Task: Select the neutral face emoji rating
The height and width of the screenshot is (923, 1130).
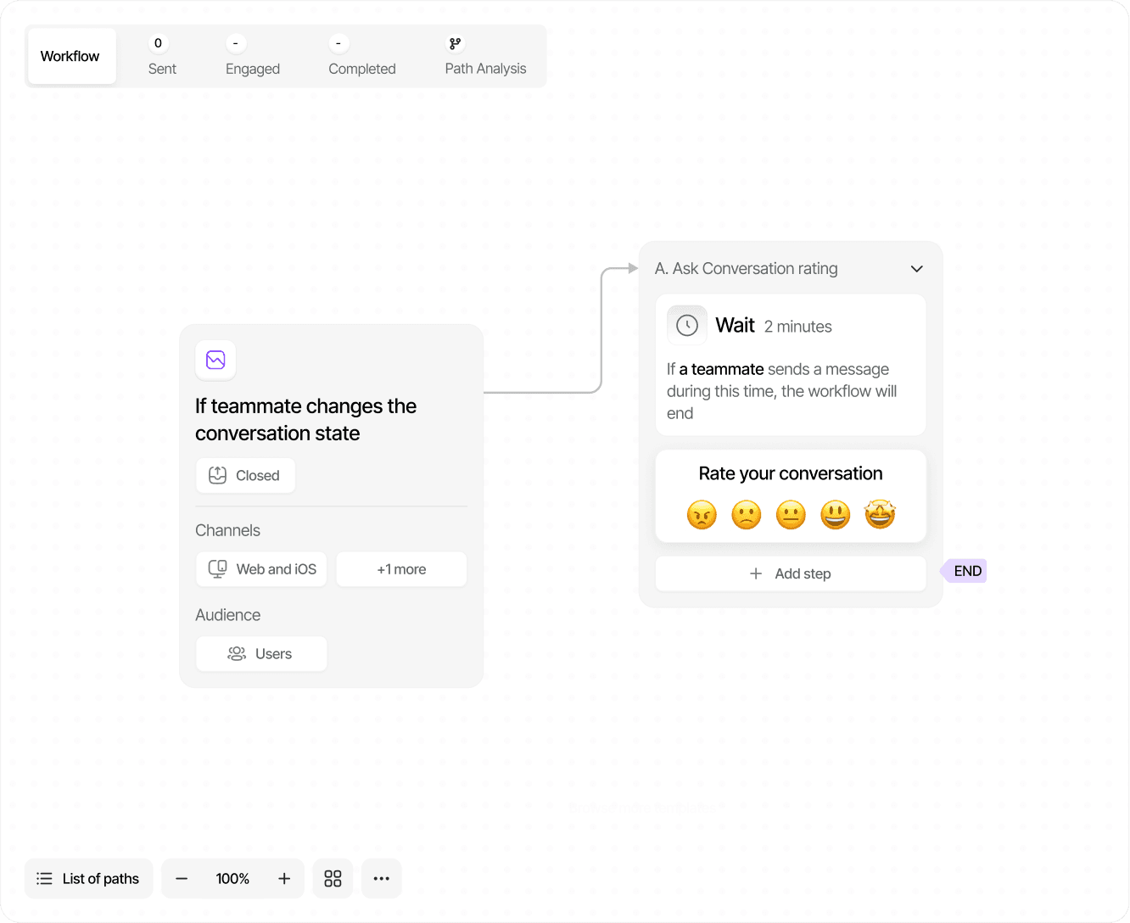Action: point(791,515)
